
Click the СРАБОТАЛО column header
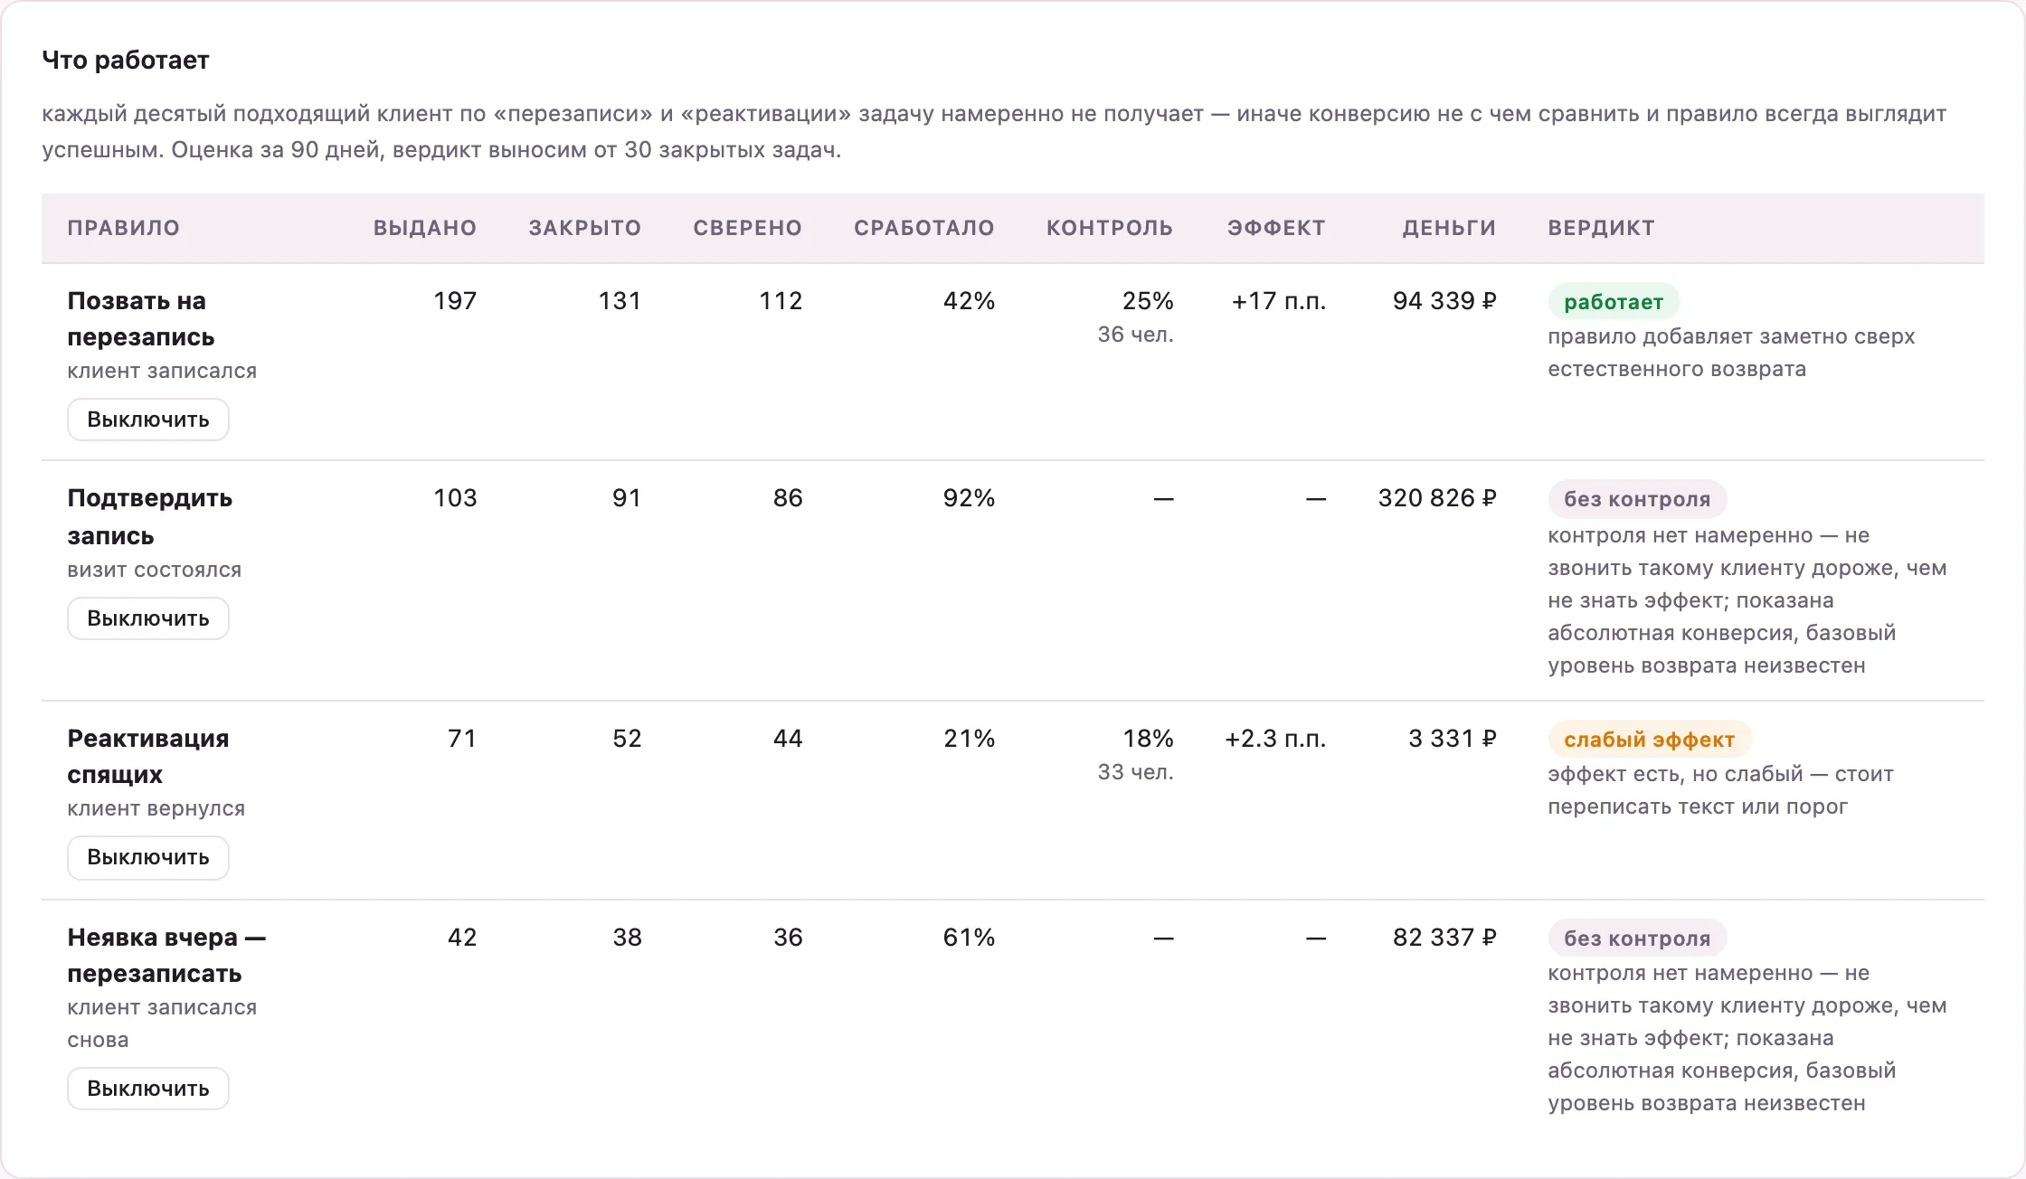(x=924, y=228)
